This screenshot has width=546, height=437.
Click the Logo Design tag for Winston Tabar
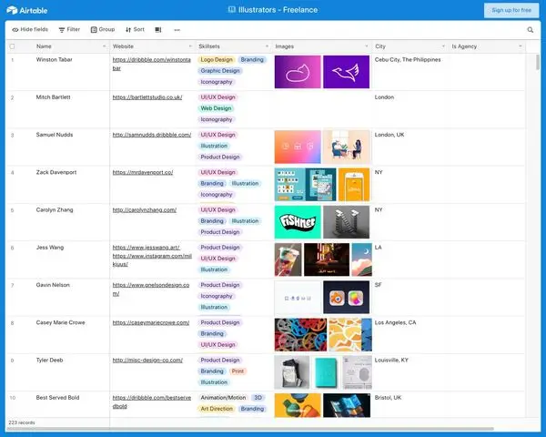(x=217, y=59)
